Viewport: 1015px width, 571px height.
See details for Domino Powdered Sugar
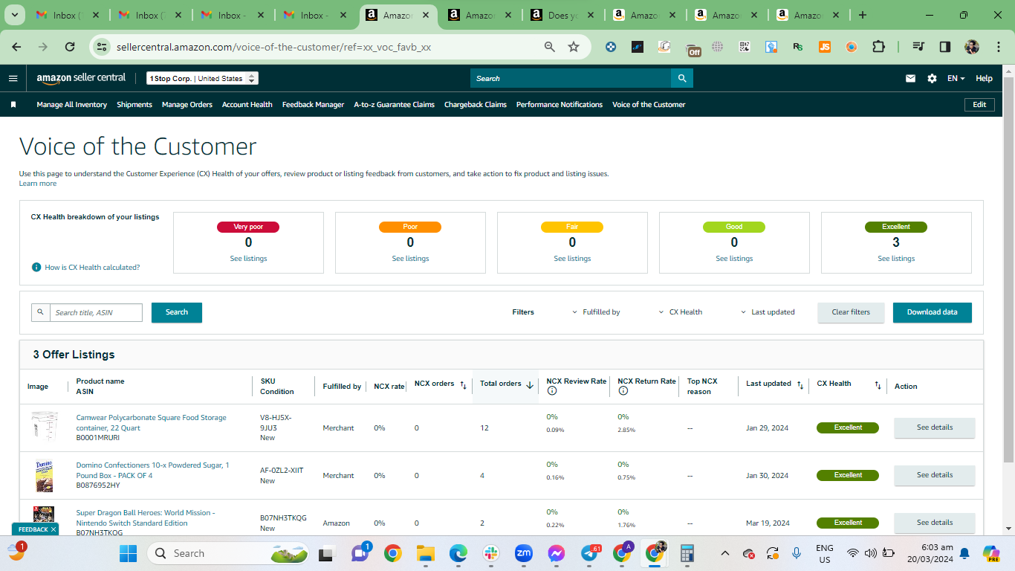[x=934, y=475]
